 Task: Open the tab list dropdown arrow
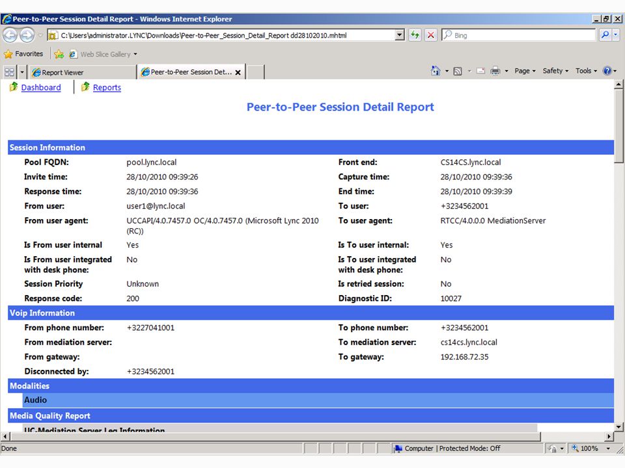tap(22, 72)
